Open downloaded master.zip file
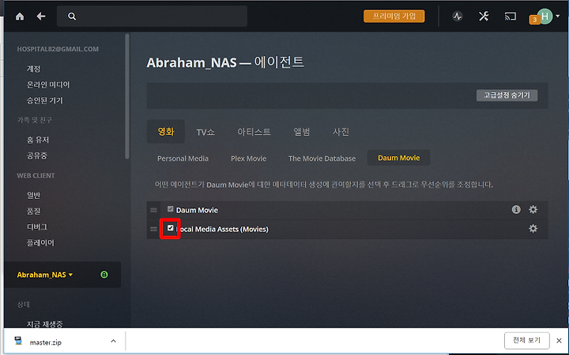 pos(46,342)
